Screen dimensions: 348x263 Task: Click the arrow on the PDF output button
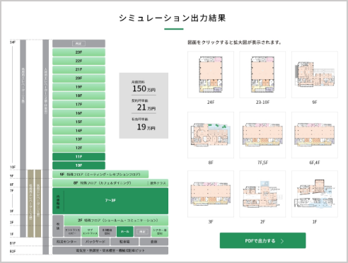282,241
